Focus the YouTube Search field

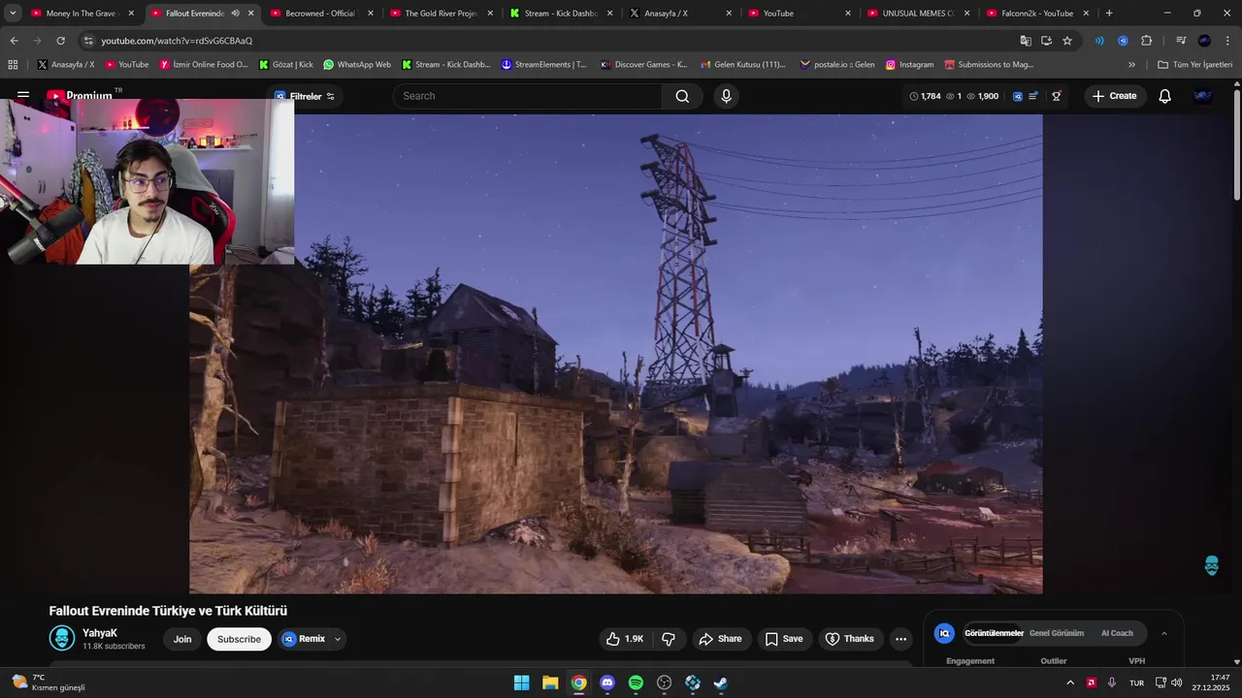click(529, 96)
